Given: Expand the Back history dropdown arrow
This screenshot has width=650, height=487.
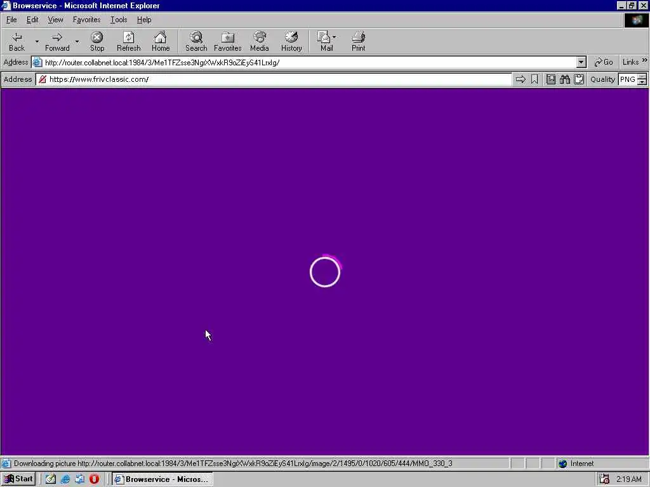Looking at the screenshot, I should pyautogui.click(x=37, y=41).
